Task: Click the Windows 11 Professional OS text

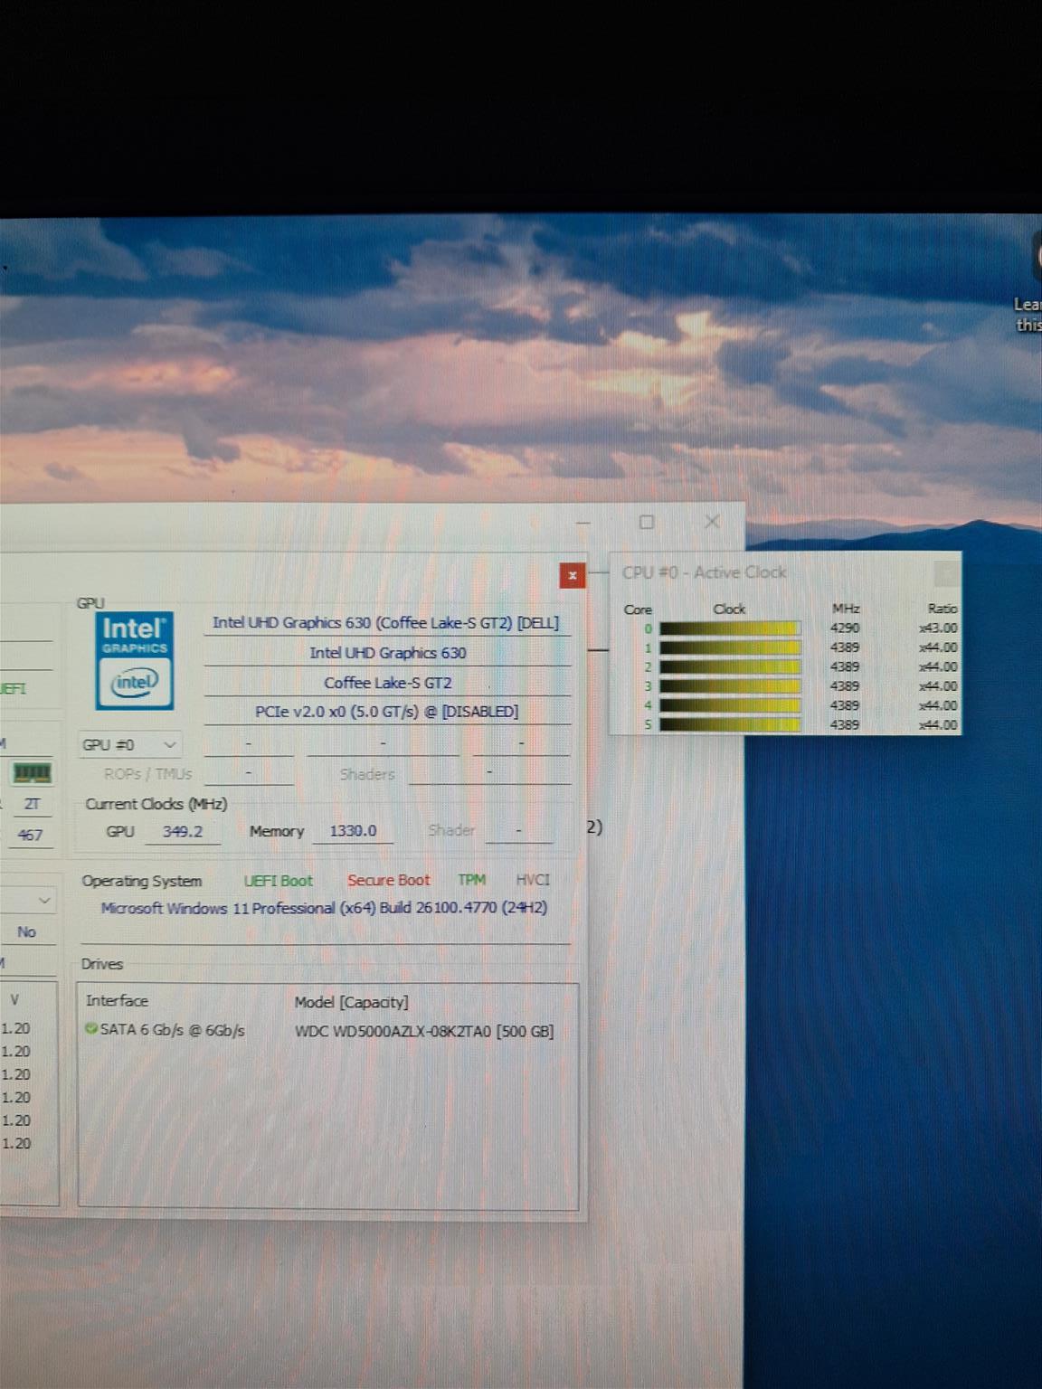Action: (323, 908)
